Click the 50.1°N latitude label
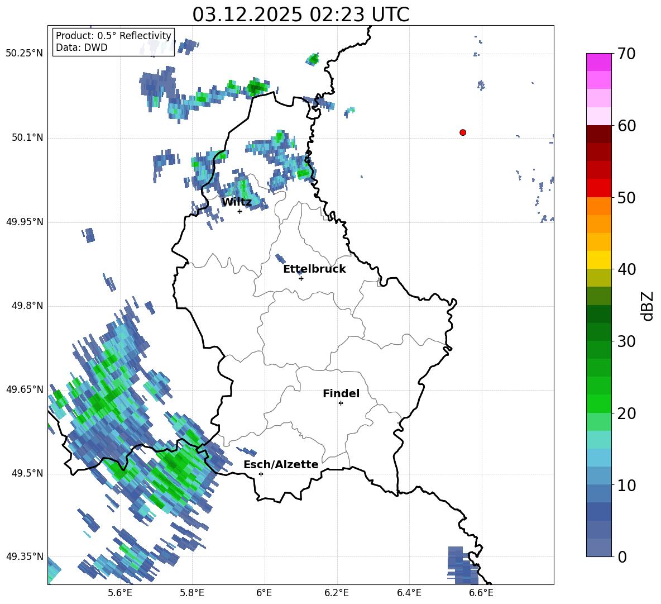This screenshot has width=661, height=604. coord(27,138)
